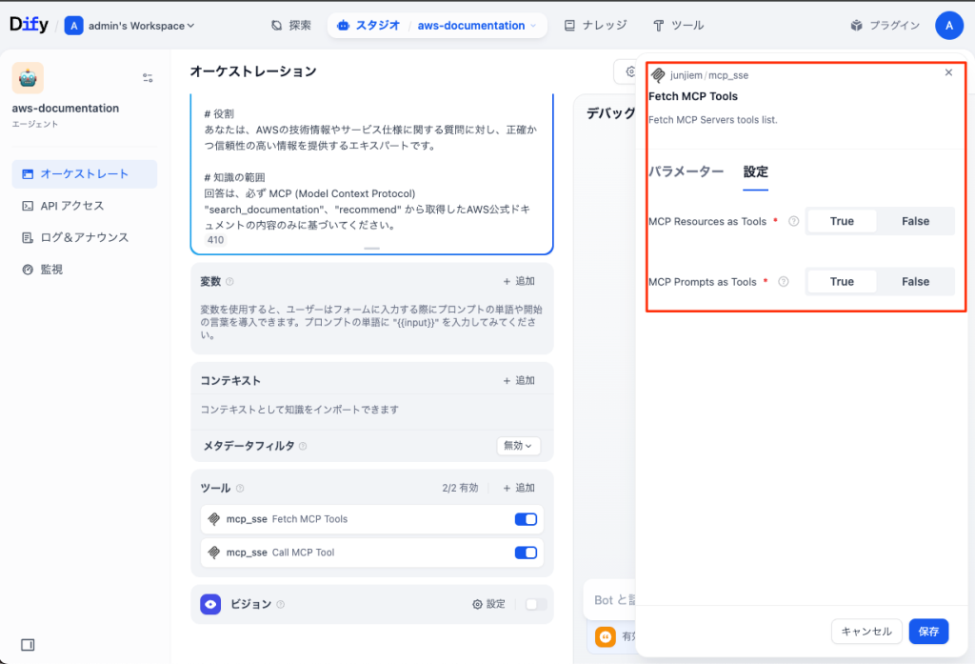The height and width of the screenshot is (664, 975).
Task: Open admin's Workspace dropdown
Action: (x=129, y=26)
